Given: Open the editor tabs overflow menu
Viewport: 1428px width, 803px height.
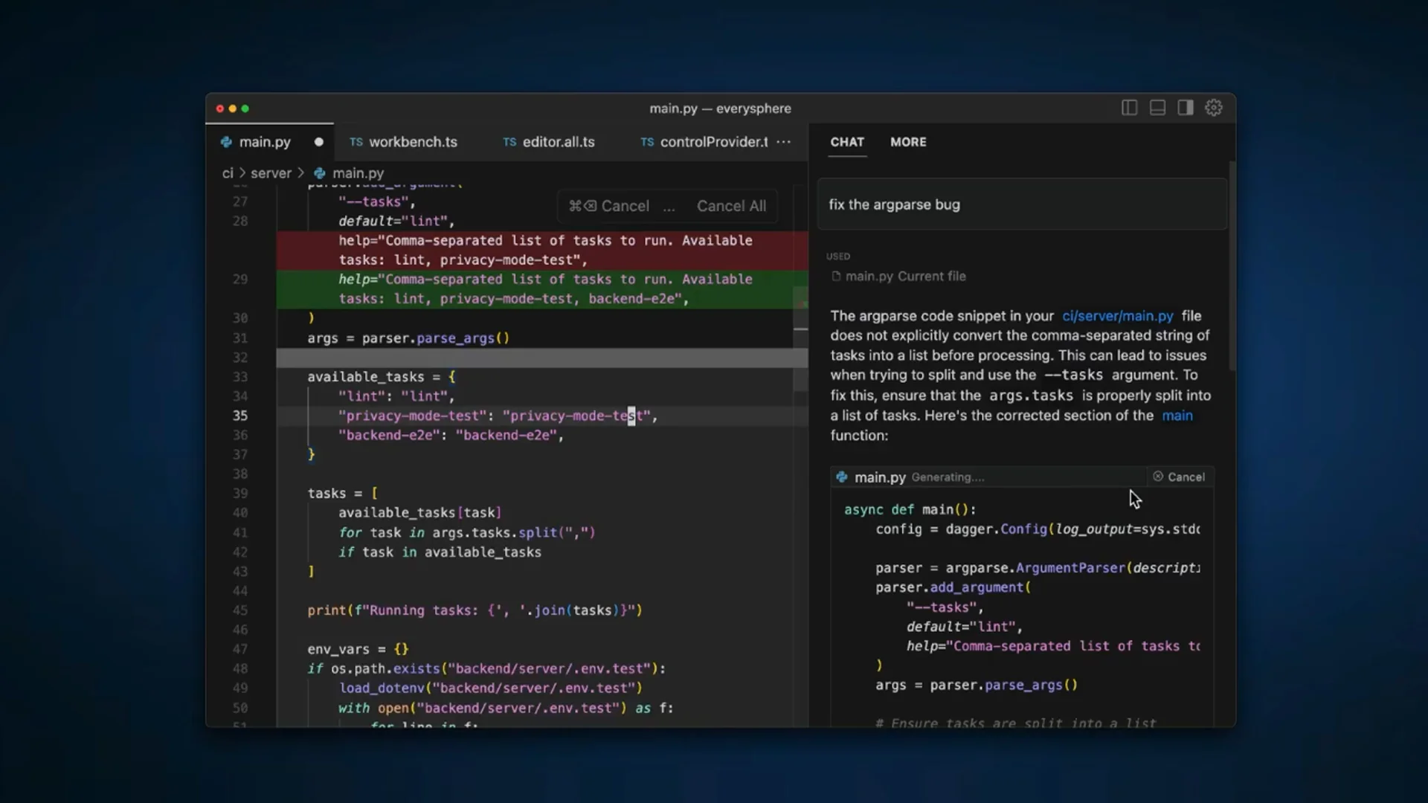Looking at the screenshot, I should coord(784,142).
